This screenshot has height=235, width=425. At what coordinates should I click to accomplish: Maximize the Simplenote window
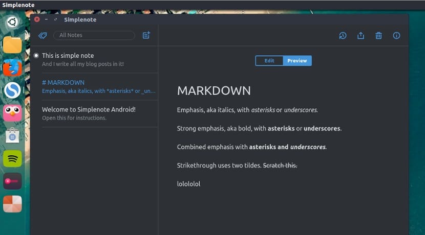(x=56, y=19)
